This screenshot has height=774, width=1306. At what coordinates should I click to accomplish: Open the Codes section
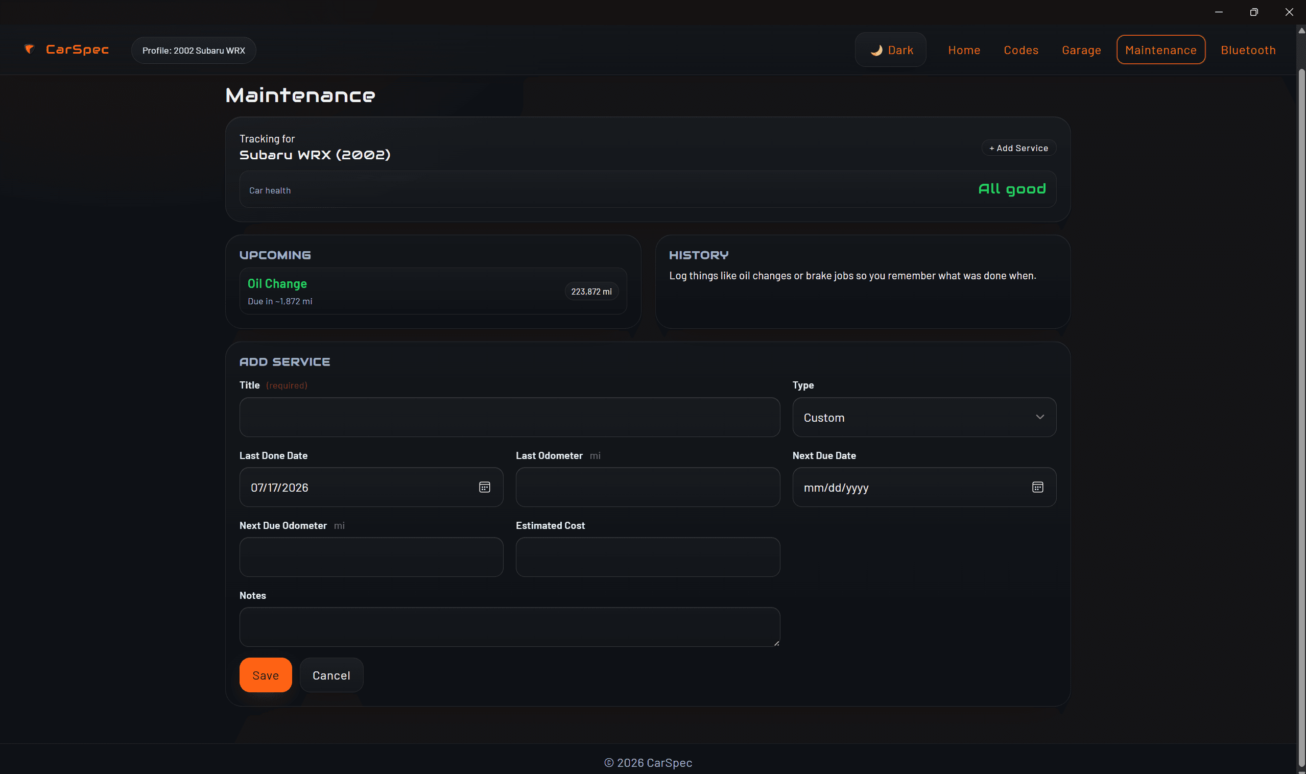[1020, 50]
